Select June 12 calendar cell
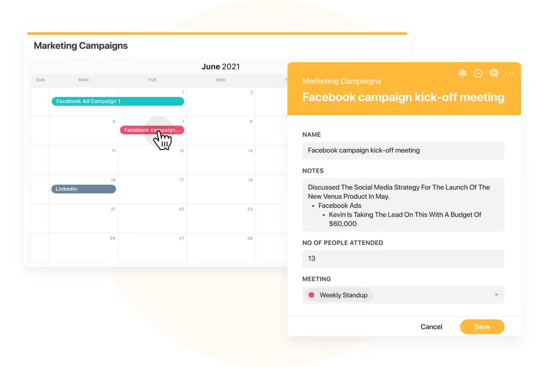This screenshot has height=367, width=555. [x=152, y=162]
